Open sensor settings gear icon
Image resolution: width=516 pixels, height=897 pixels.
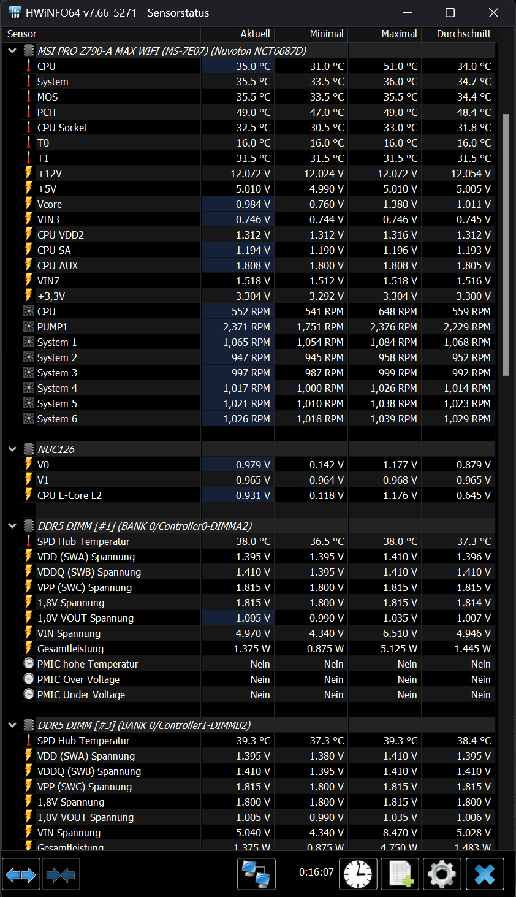pos(442,874)
